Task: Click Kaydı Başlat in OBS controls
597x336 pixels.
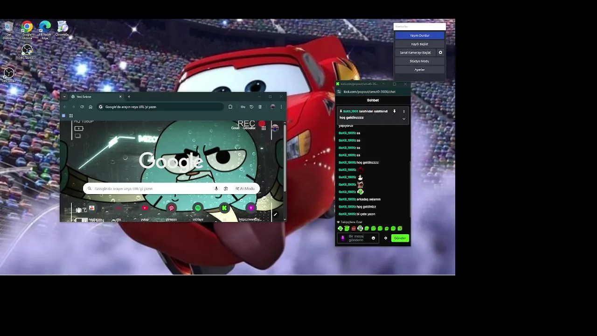Action: pyautogui.click(x=420, y=44)
